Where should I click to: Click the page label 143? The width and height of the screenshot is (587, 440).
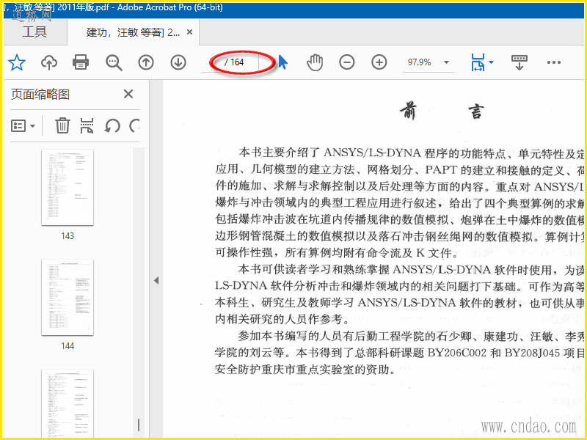click(68, 236)
